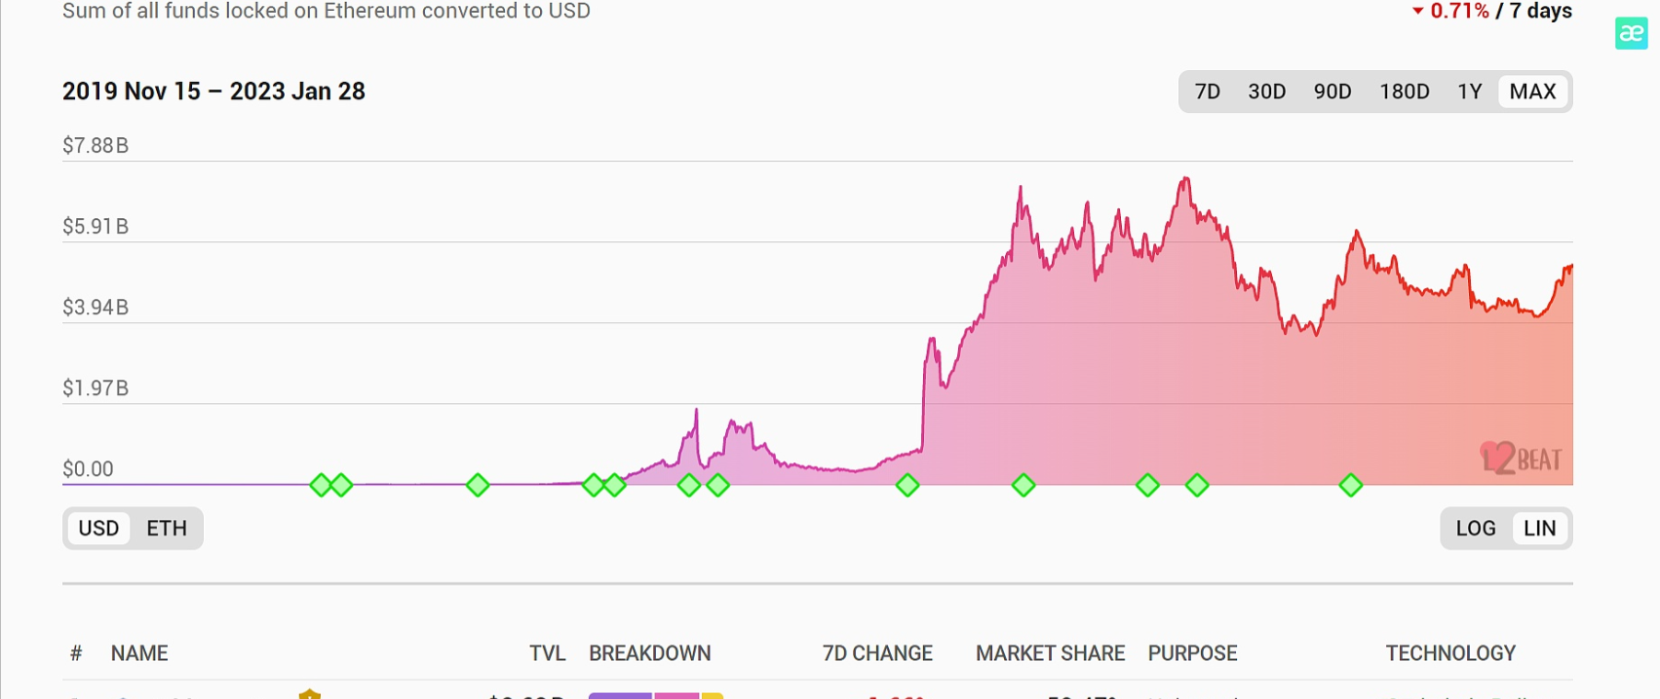Click the milestone diamond just before the TVL spike
Screen dimensions: 1660x699
907,485
